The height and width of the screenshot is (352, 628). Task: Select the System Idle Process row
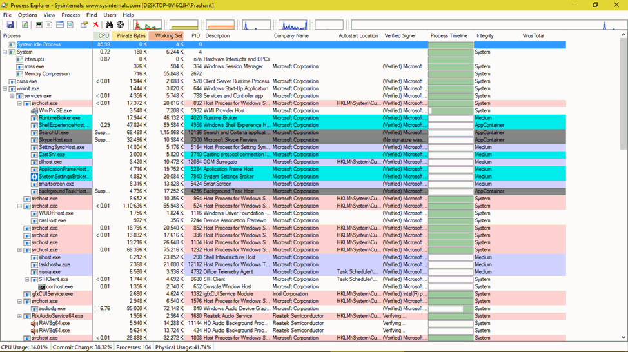click(x=39, y=44)
